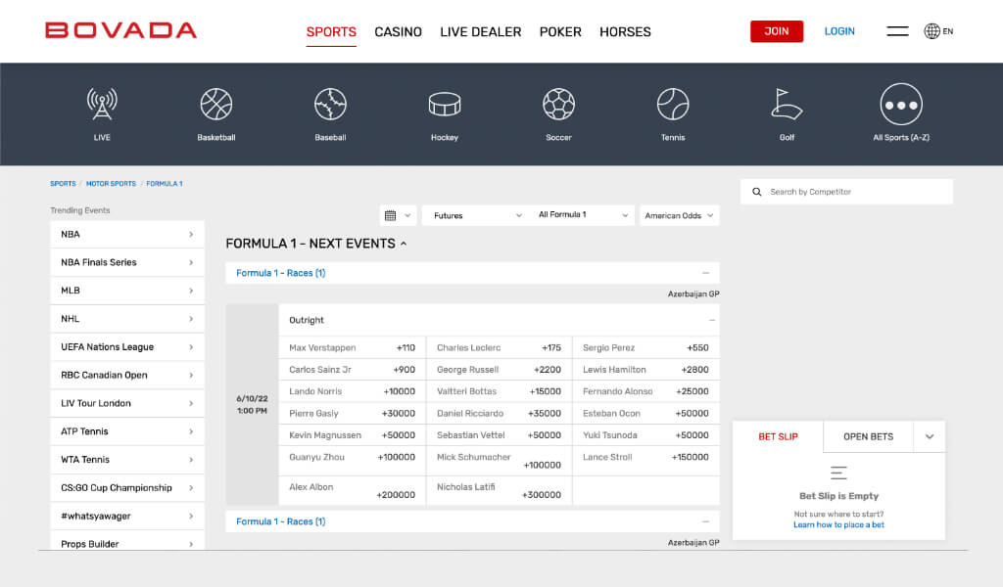Open the NHL trending event

coord(127,319)
